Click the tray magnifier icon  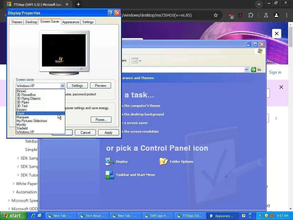tap(272, 216)
